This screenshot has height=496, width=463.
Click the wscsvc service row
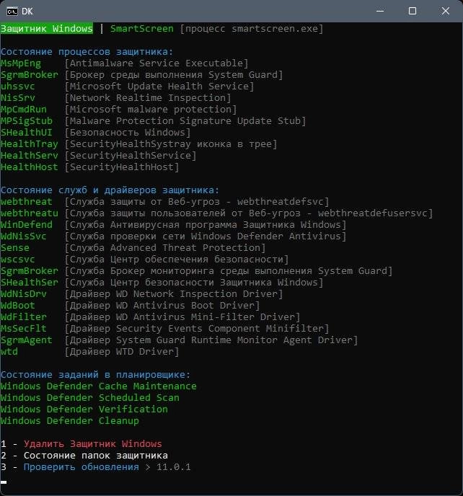pos(145,260)
